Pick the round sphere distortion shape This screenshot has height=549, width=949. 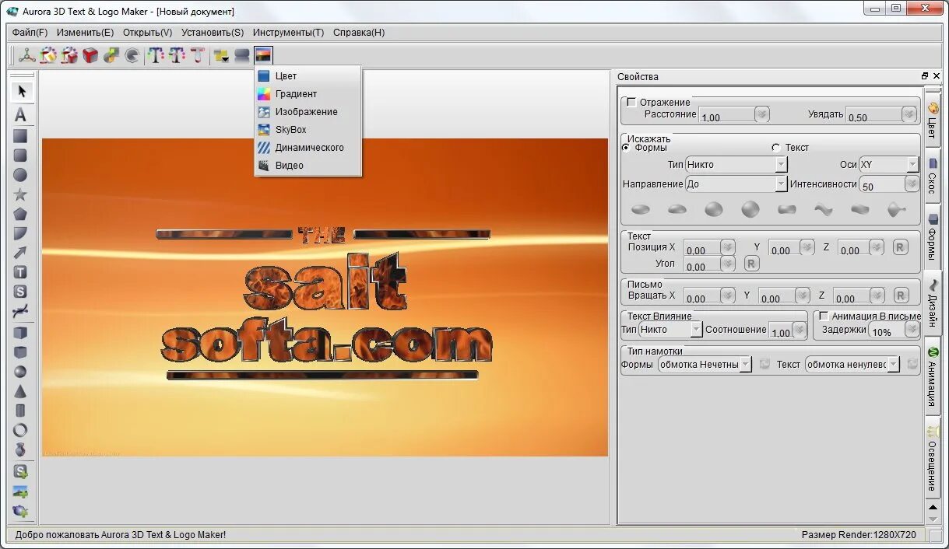(x=750, y=209)
